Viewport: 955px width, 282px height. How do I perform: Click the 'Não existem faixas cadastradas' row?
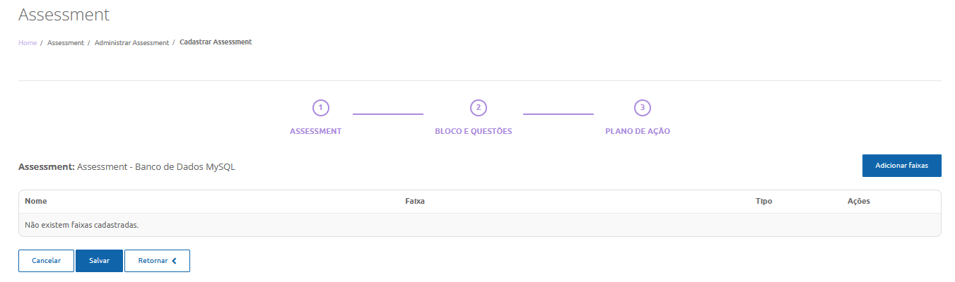pyautogui.click(x=82, y=225)
